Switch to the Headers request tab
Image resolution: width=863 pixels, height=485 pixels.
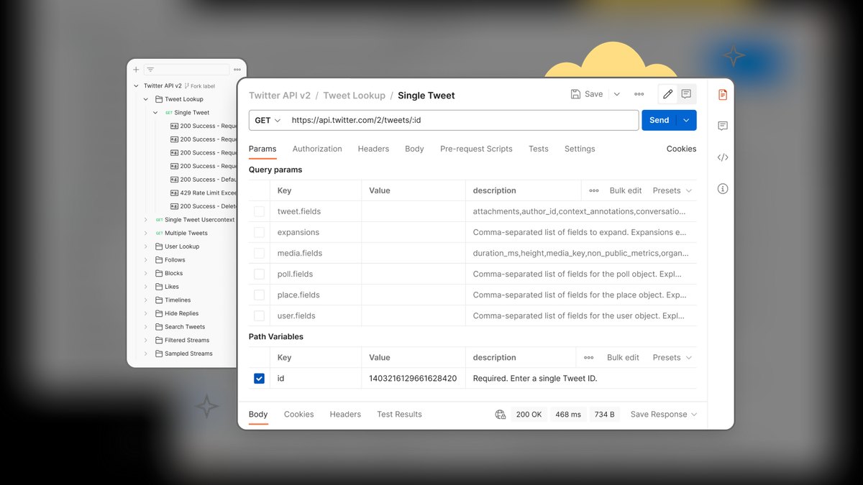pos(373,149)
